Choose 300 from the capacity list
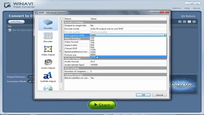Screen dimensions: 204x115 click(x=128, y=38)
